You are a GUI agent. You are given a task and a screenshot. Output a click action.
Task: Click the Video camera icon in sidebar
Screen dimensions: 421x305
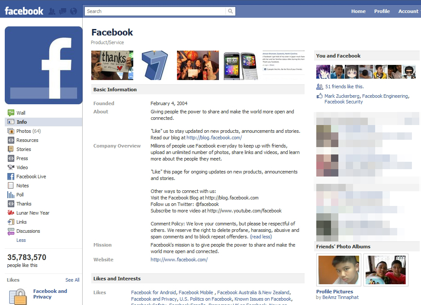11,167
